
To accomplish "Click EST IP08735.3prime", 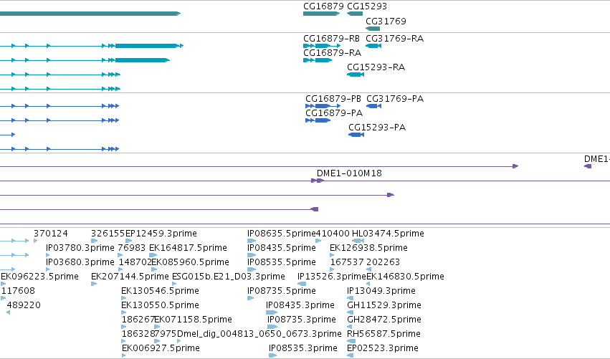I will [x=302, y=320].
